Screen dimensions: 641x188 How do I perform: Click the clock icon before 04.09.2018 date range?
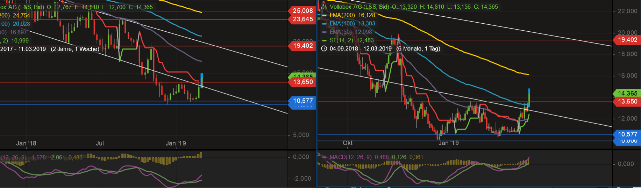324,48
